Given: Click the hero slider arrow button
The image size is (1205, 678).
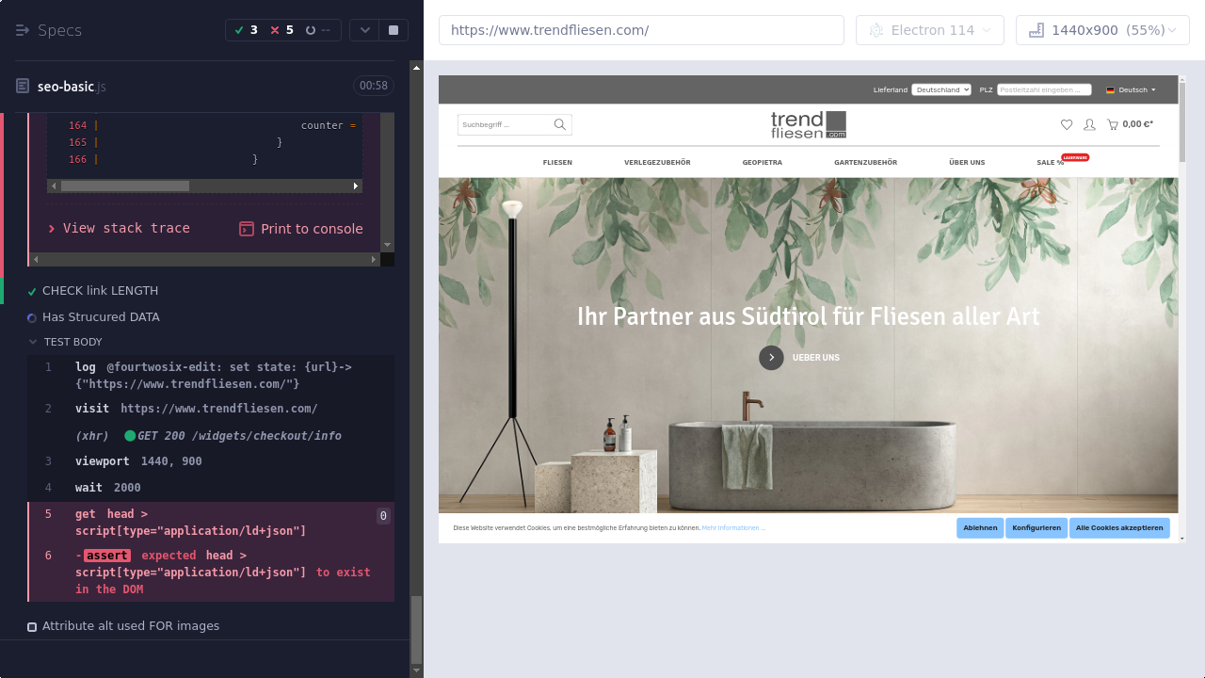Looking at the screenshot, I should pos(771,358).
